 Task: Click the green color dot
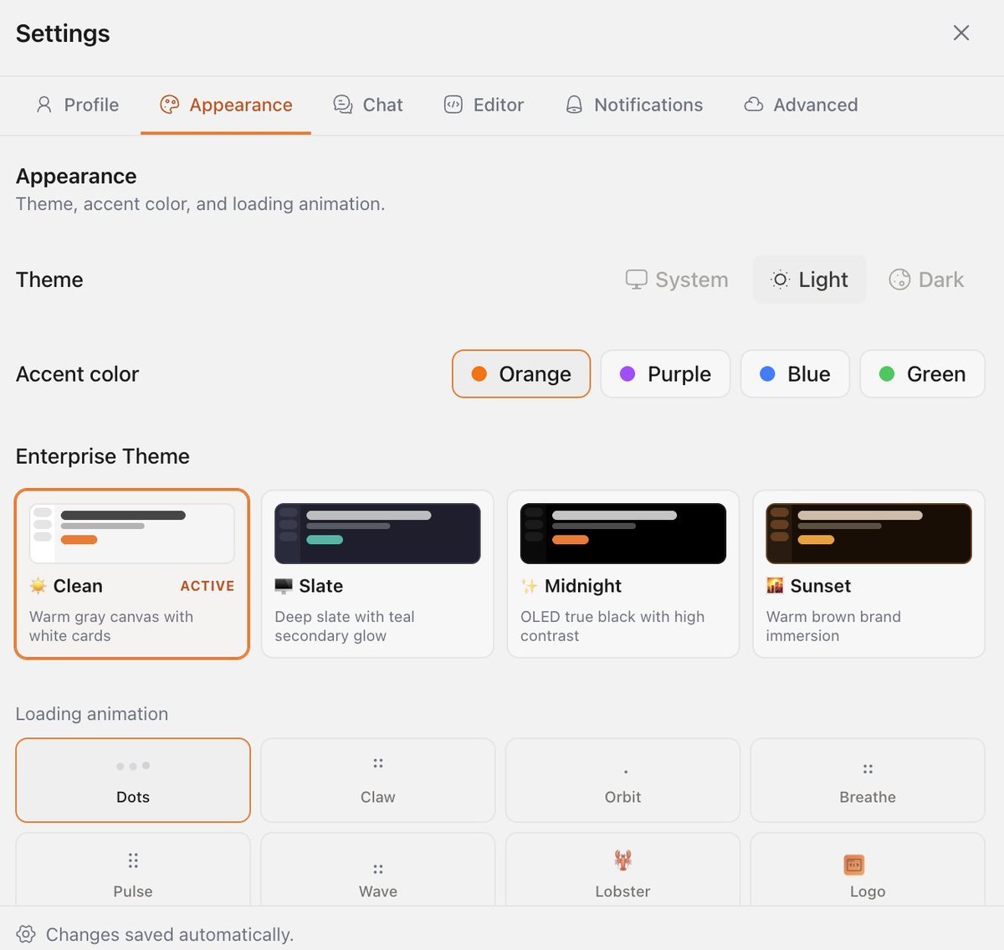click(x=887, y=373)
